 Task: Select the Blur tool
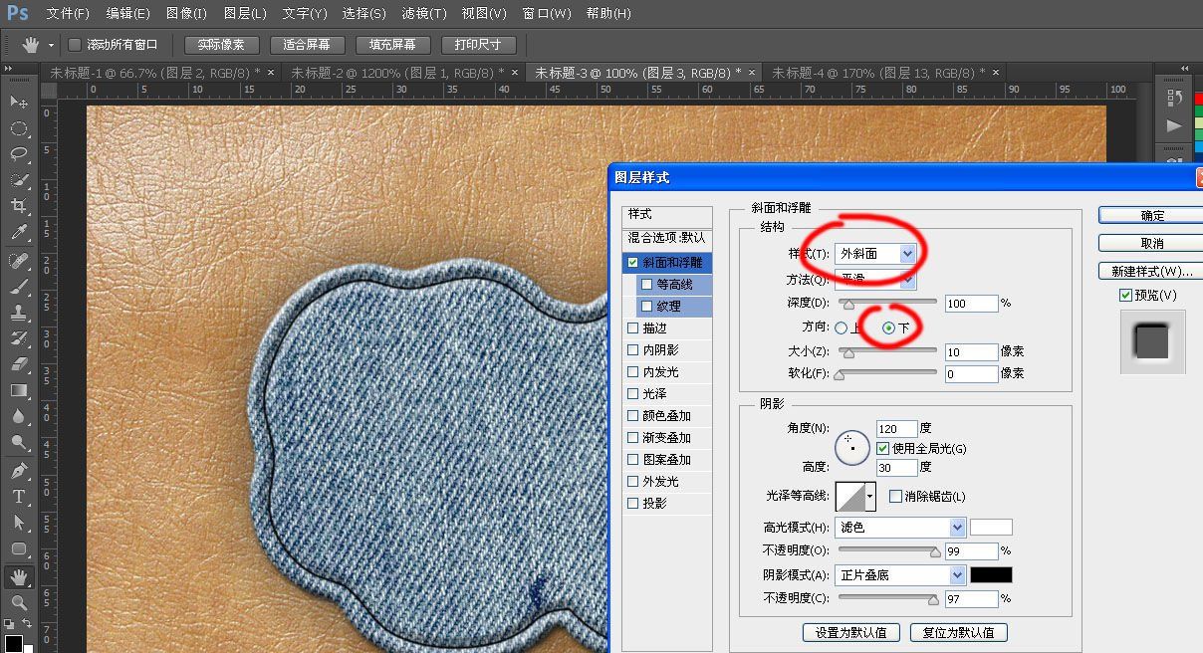(x=18, y=416)
